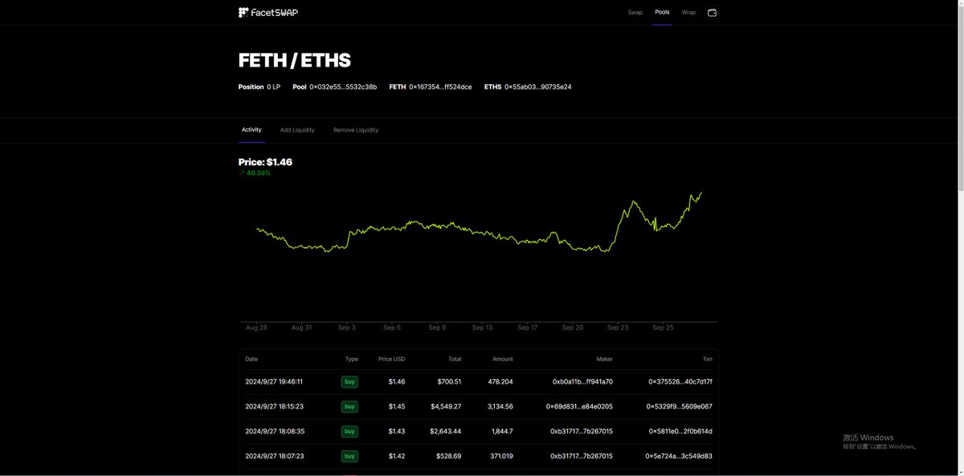Click the FacetSwap logo
The image size is (964, 476).
coord(268,12)
